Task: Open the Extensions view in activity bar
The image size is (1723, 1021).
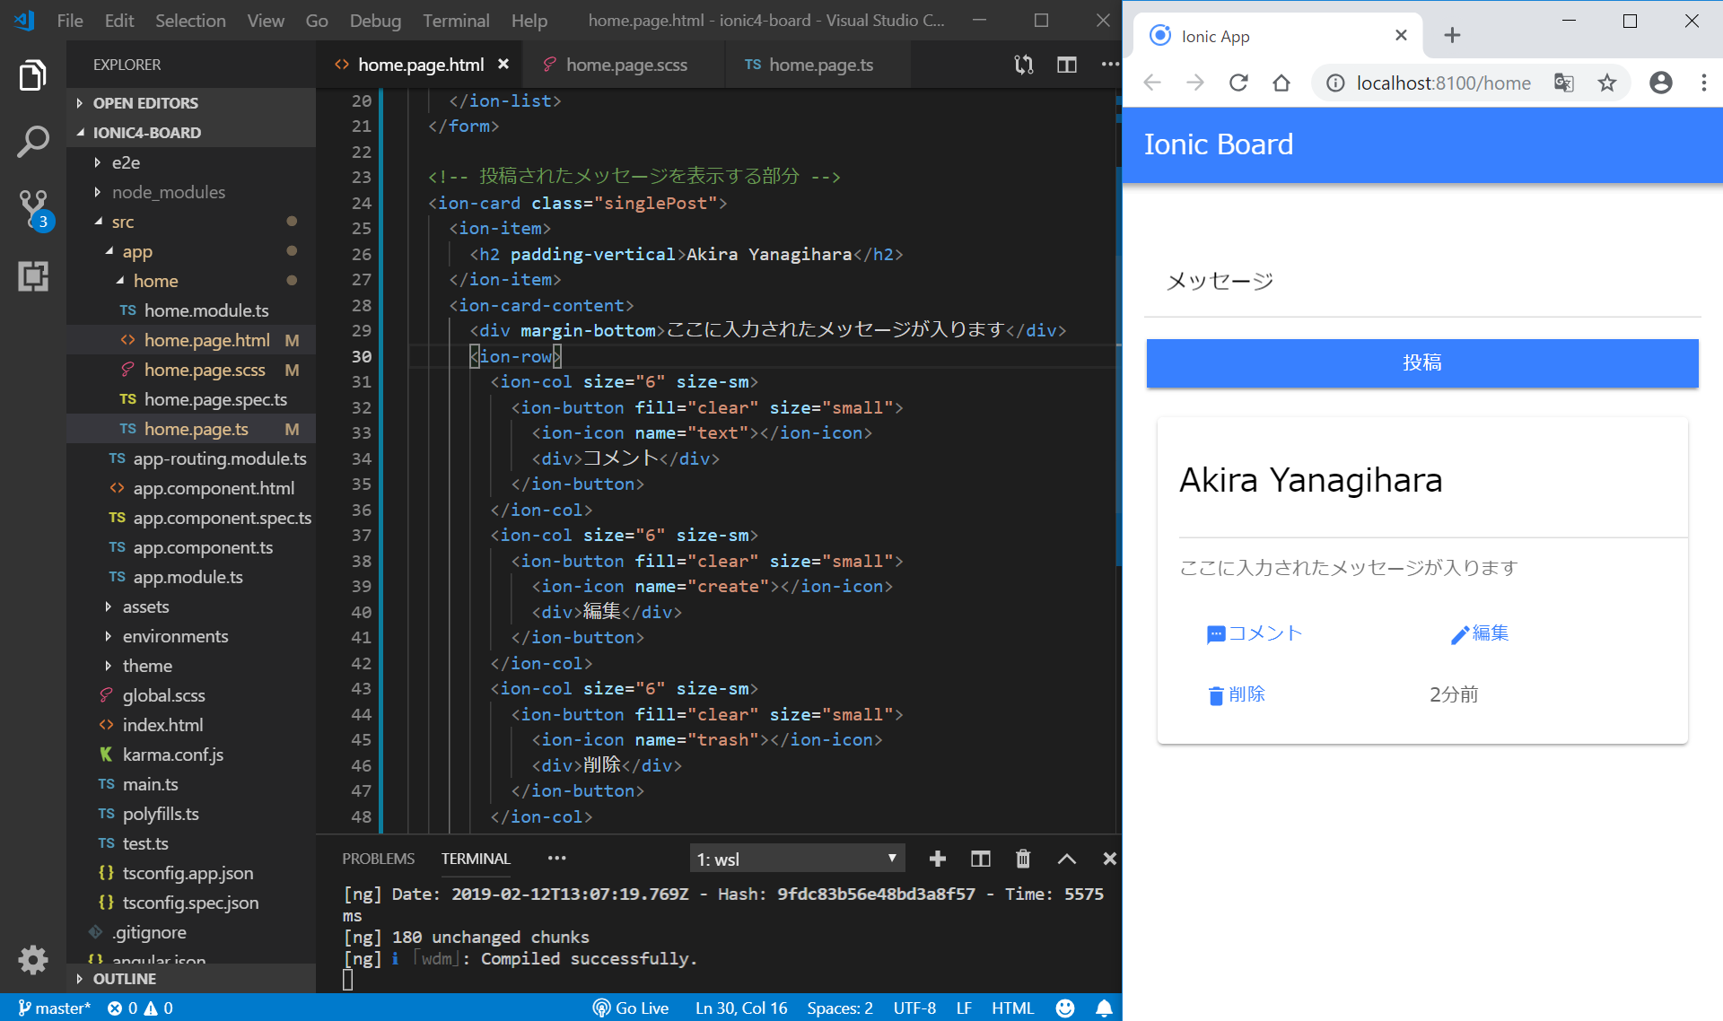Action: 33,276
